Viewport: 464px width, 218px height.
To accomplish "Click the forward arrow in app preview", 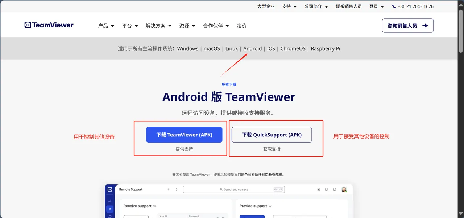I will [177, 189].
